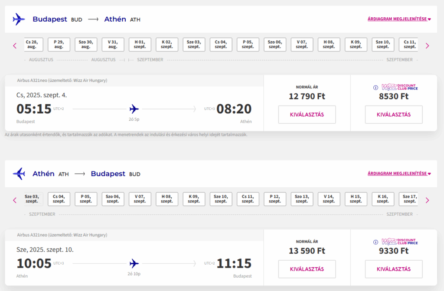This screenshot has height=291, width=444.
Task: Open info icon next to return Discount Club price
Action: [375, 242]
